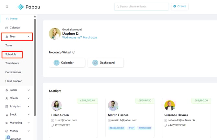
Task: Click the #VIP tag on Martin Fischer
Action: (131, 128)
